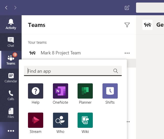
Task: Navigate back with the left arrow
Action: (6, 8)
